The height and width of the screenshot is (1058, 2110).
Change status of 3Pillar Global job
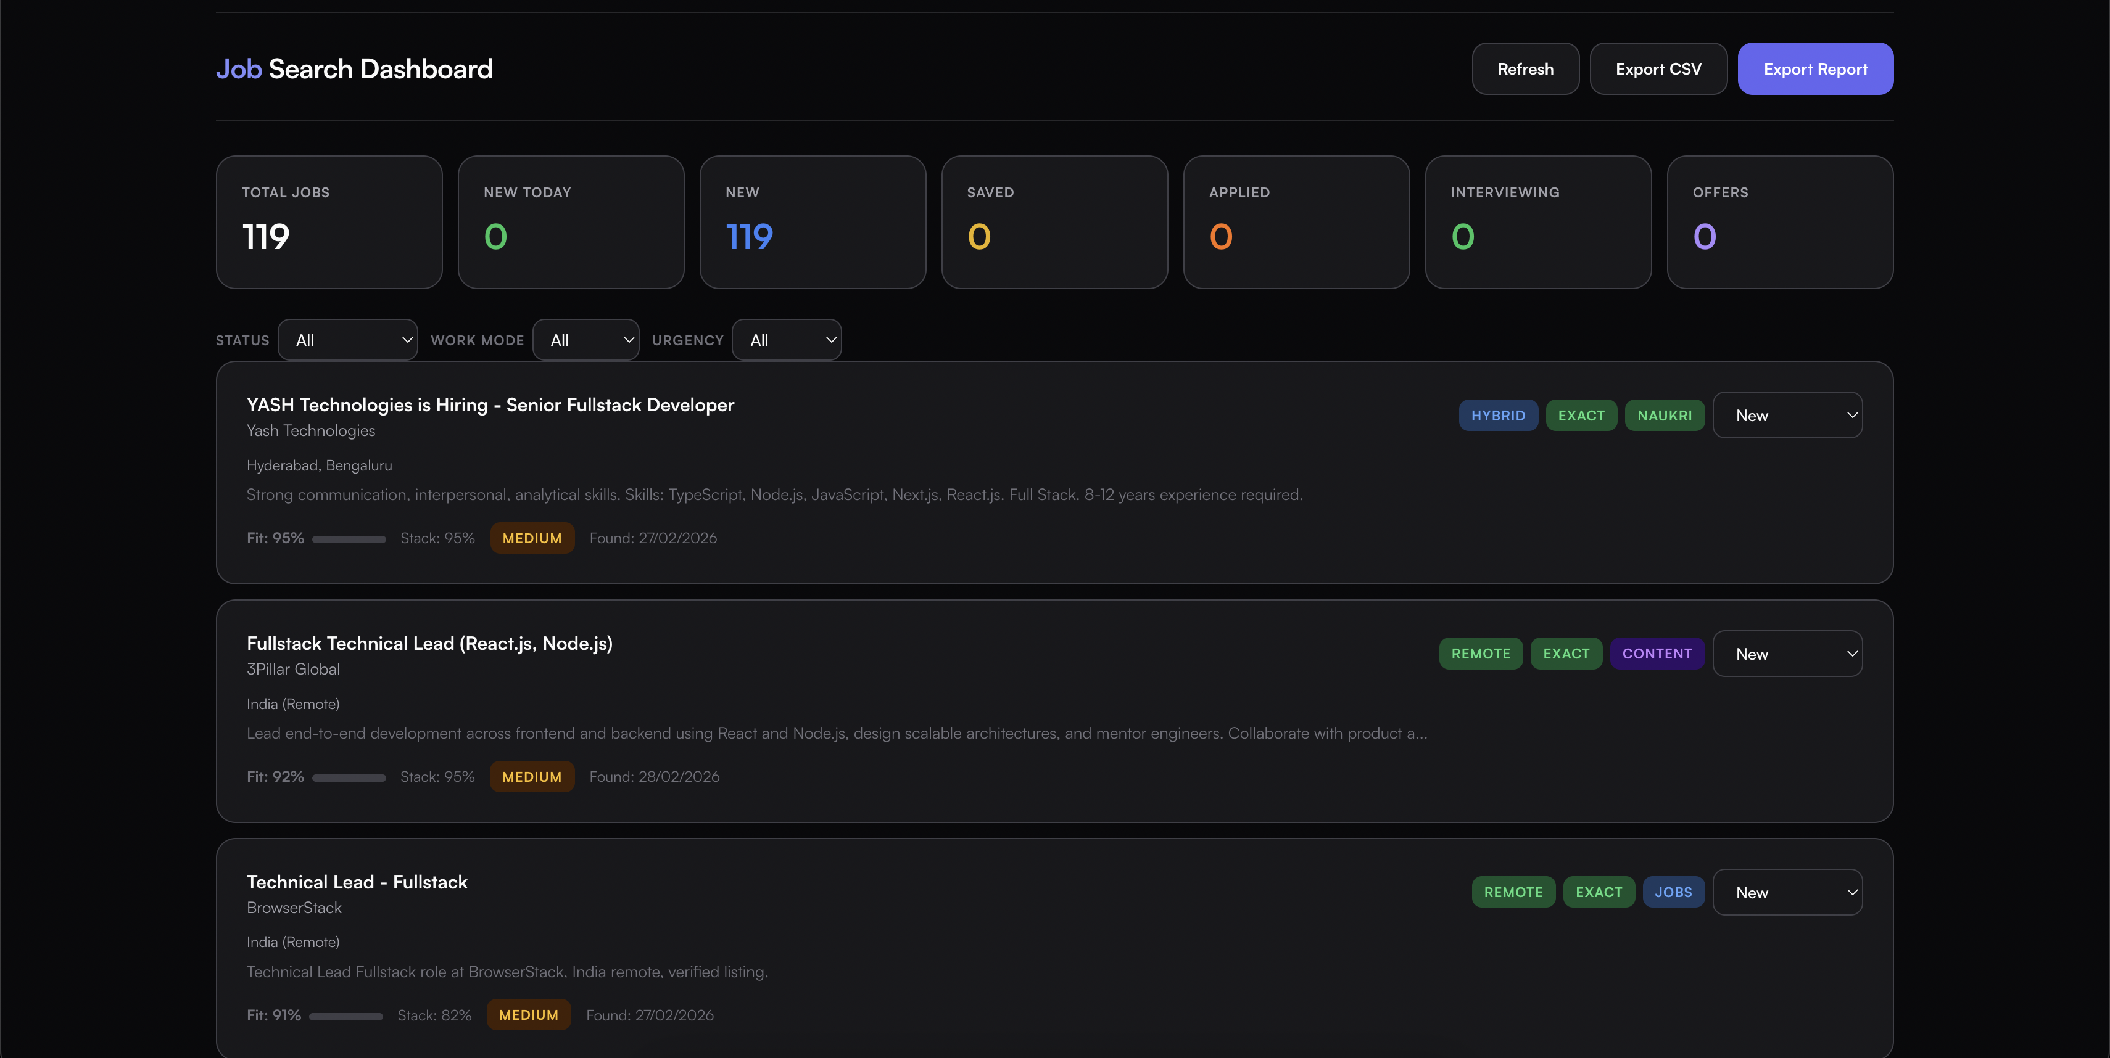1787,654
